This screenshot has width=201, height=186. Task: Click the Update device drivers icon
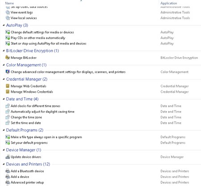point(8,157)
